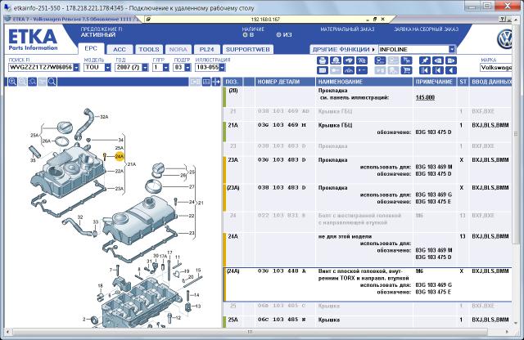Open the 145.000 illustration link
Screen dimensions: 524x340
(425, 97)
